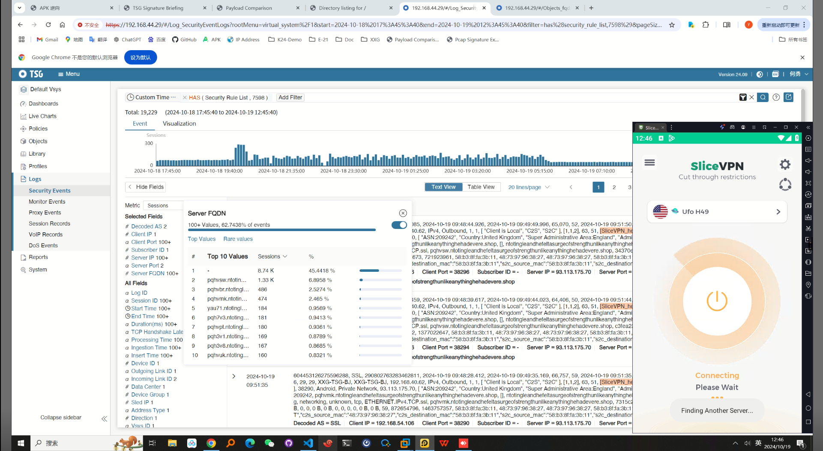Image resolution: width=823 pixels, height=451 pixels.
Task: Open the 20 lines/page dropdown
Action: click(x=529, y=187)
